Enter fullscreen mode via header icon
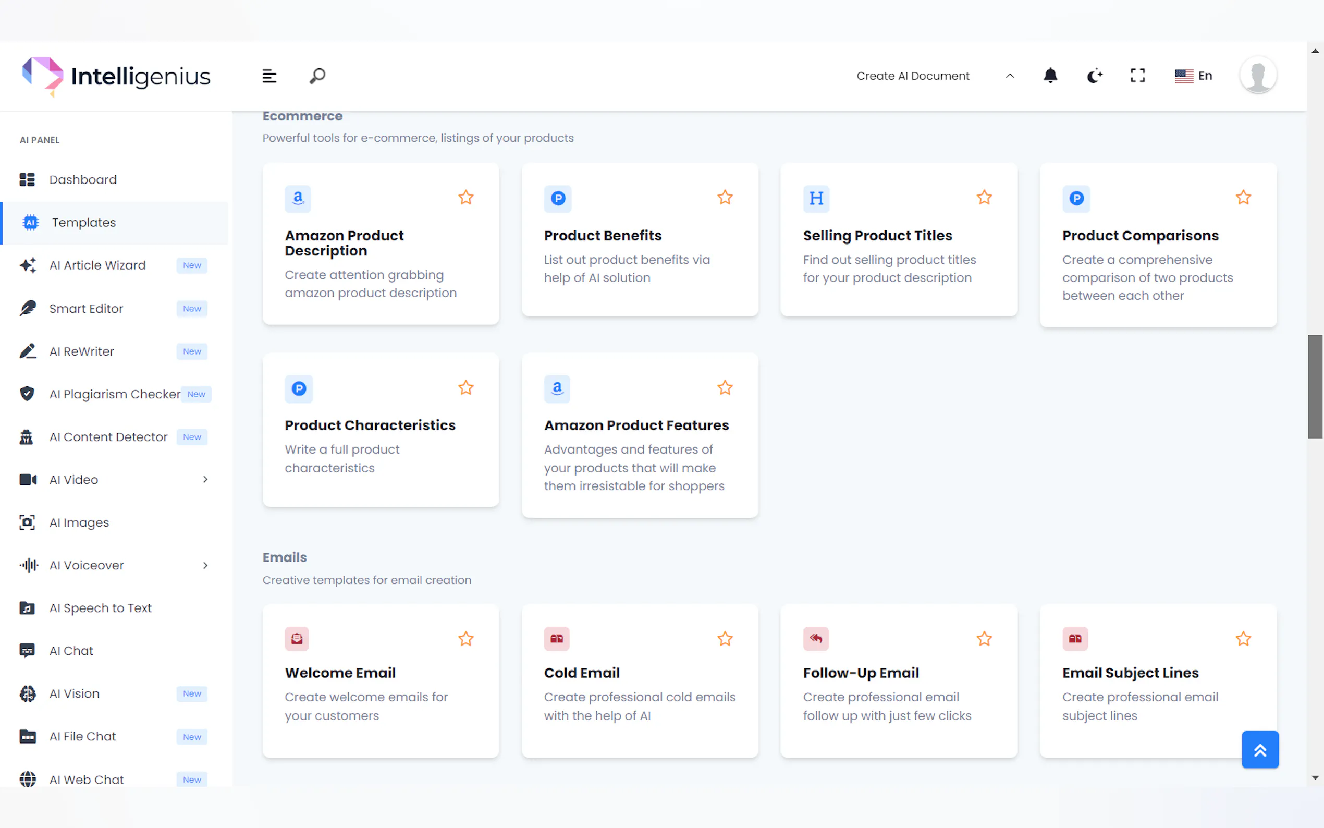This screenshot has height=828, width=1324. click(1137, 76)
